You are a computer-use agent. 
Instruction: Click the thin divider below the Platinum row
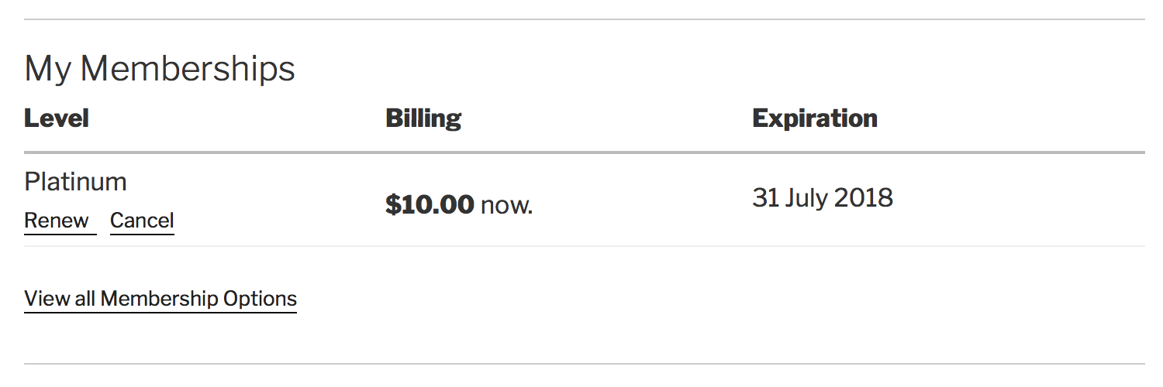click(585, 246)
